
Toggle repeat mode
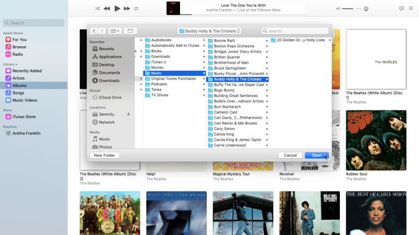[136, 9]
